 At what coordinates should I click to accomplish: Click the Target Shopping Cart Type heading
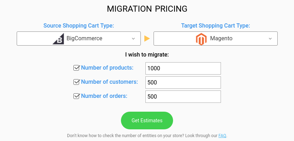click(216, 25)
